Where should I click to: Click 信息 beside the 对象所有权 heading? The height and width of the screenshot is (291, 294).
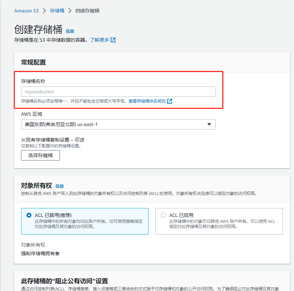pos(59,186)
